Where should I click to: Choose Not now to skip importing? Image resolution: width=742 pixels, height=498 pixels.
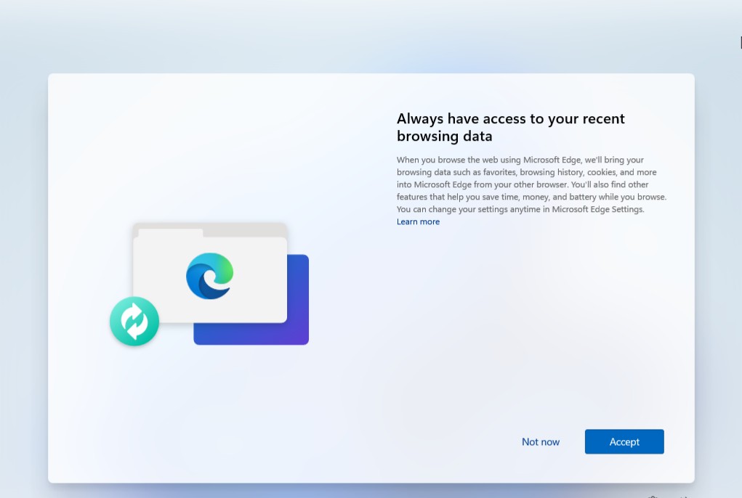[x=541, y=441]
